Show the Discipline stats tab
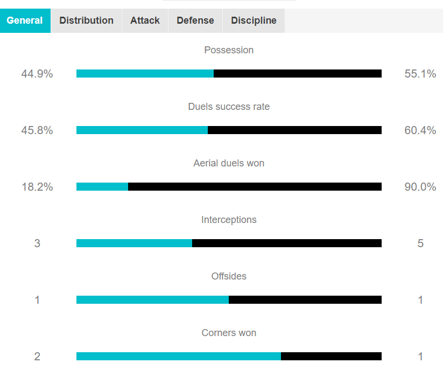The image size is (443, 370). [x=254, y=20]
